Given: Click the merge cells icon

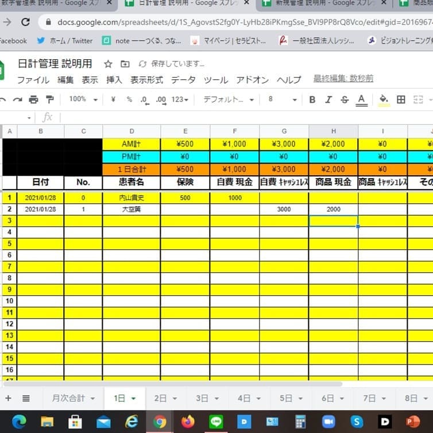Looking at the screenshot, I should click(x=418, y=99).
